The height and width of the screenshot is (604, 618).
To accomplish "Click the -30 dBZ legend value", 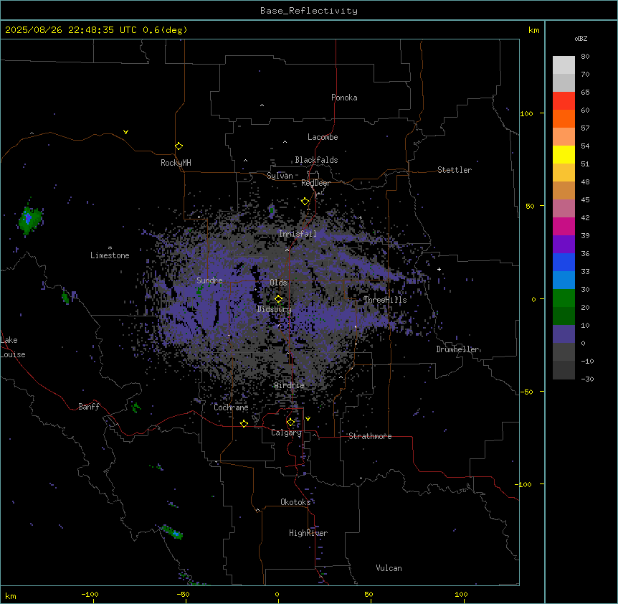I will coord(587,379).
